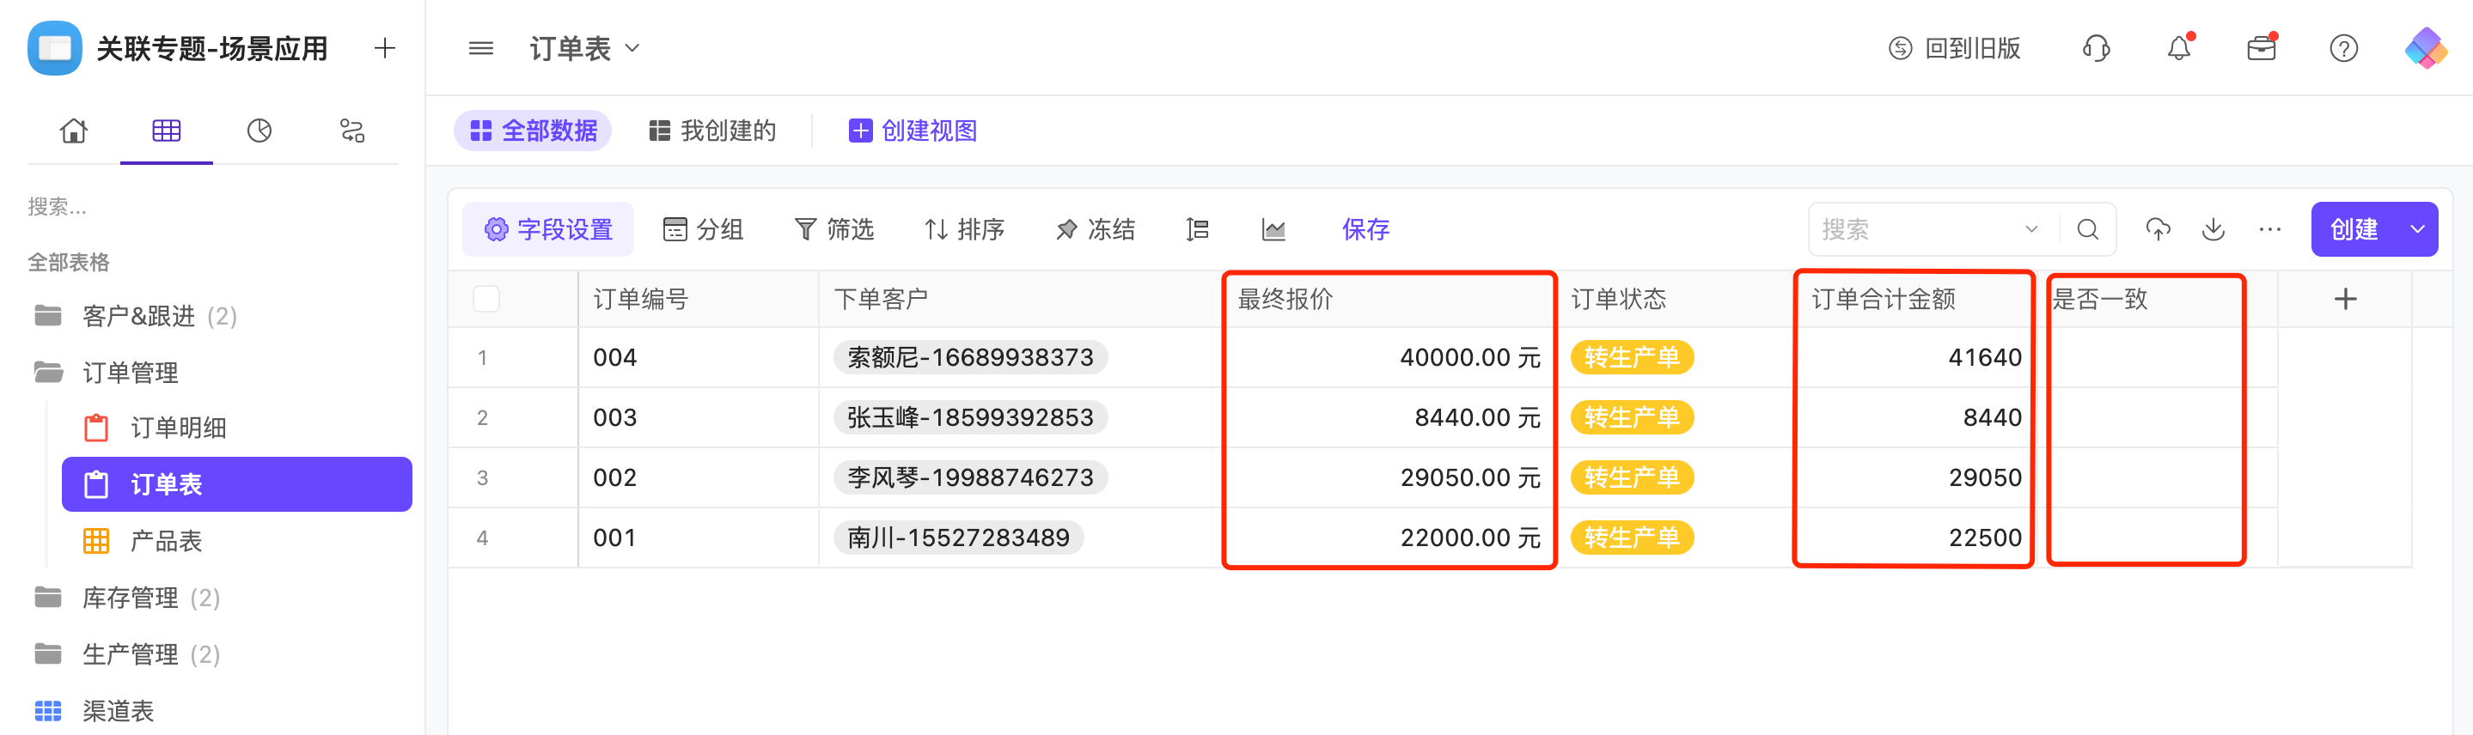2473x735 pixels.
Task: Add a new column with the plus icon
Action: 2345,300
